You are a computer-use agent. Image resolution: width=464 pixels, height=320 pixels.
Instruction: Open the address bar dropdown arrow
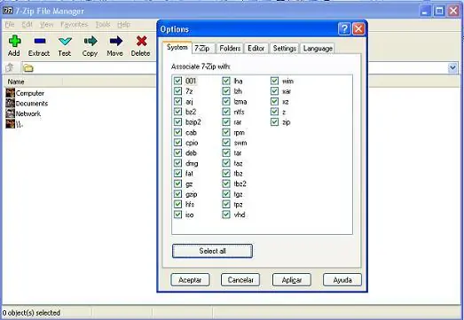(x=452, y=67)
